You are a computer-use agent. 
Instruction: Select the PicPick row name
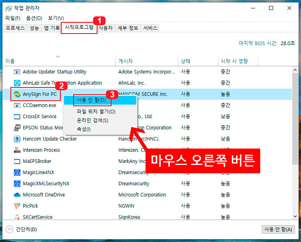coord(30,206)
